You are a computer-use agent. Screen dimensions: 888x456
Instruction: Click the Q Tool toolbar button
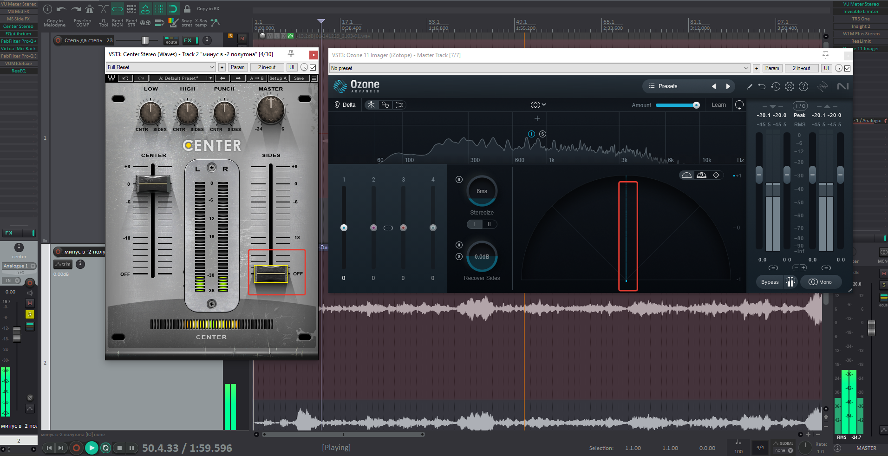[104, 23]
